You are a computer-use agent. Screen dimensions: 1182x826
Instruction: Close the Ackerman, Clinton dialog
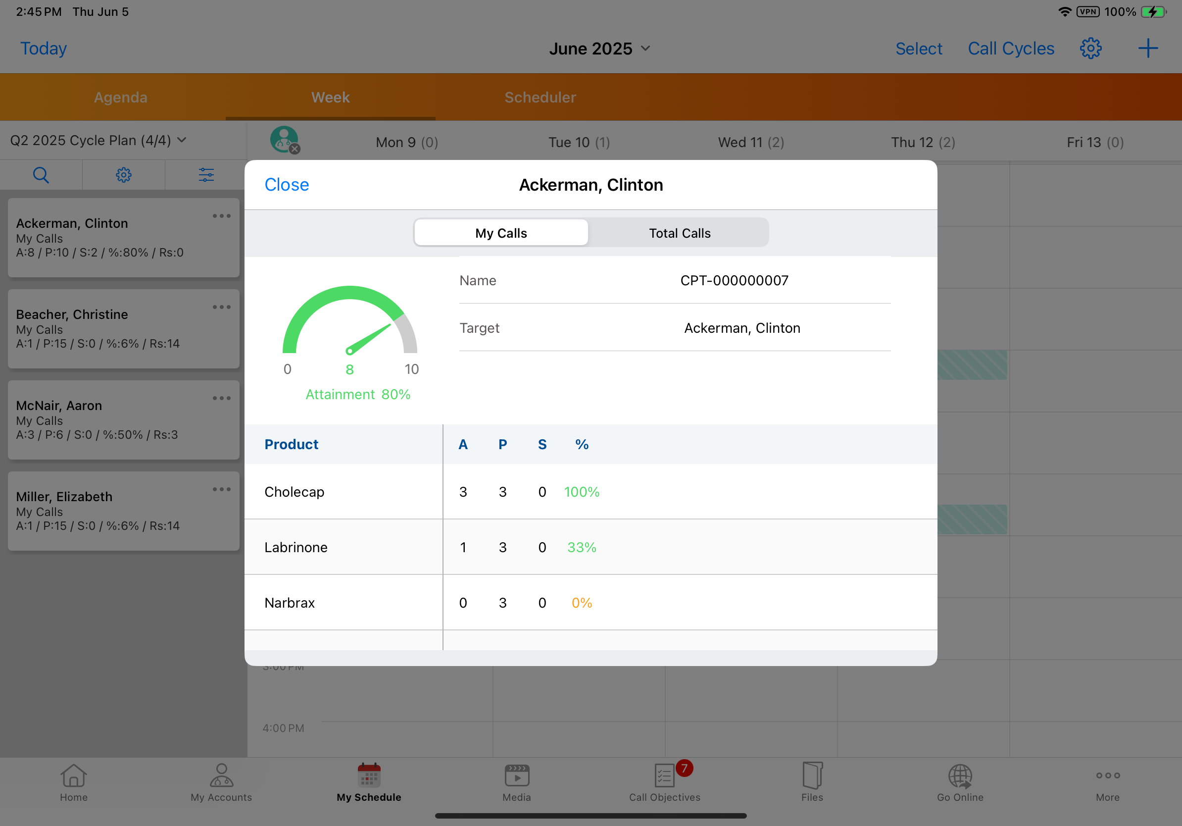[x=287, y=185]
